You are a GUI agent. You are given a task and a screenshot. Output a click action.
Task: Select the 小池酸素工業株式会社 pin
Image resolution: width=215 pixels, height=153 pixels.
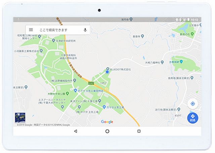(41, 51)
